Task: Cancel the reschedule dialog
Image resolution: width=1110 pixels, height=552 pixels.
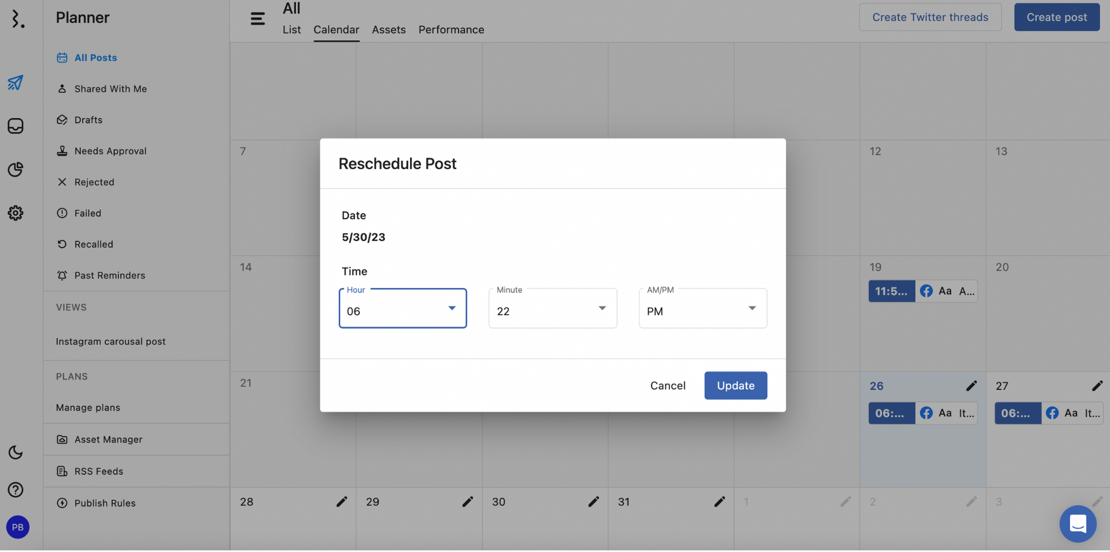Action: [x=668, y=386]
